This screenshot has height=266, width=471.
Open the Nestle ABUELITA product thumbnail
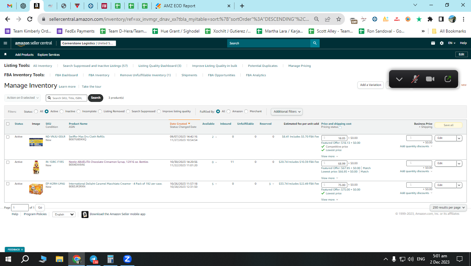(36, 168)
